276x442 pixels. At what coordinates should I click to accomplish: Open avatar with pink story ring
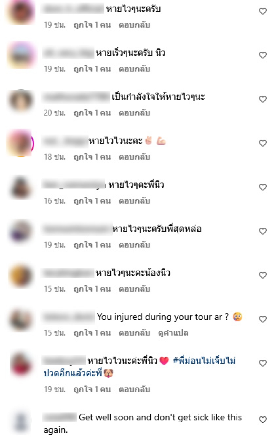[x=20, y=143]
